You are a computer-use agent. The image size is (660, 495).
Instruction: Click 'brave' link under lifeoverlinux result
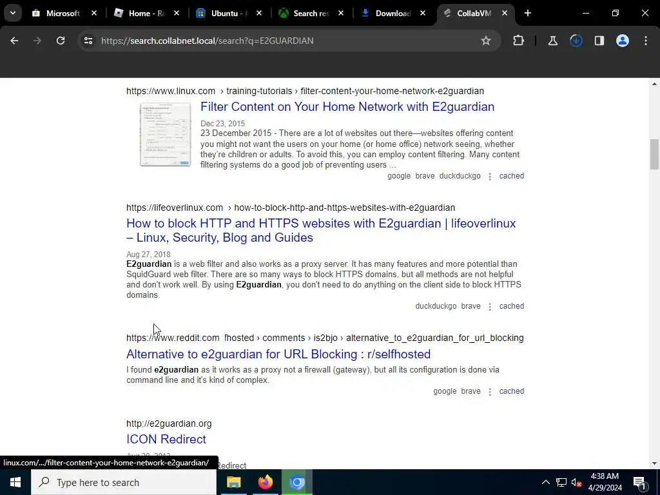(471, 306)
